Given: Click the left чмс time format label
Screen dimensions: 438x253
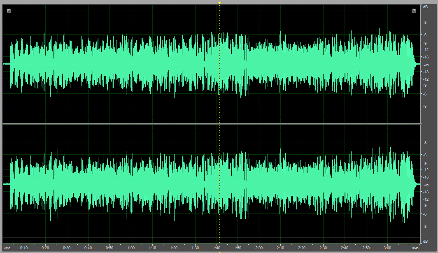Looking at the screenshot, I should [x=7, y=248].
